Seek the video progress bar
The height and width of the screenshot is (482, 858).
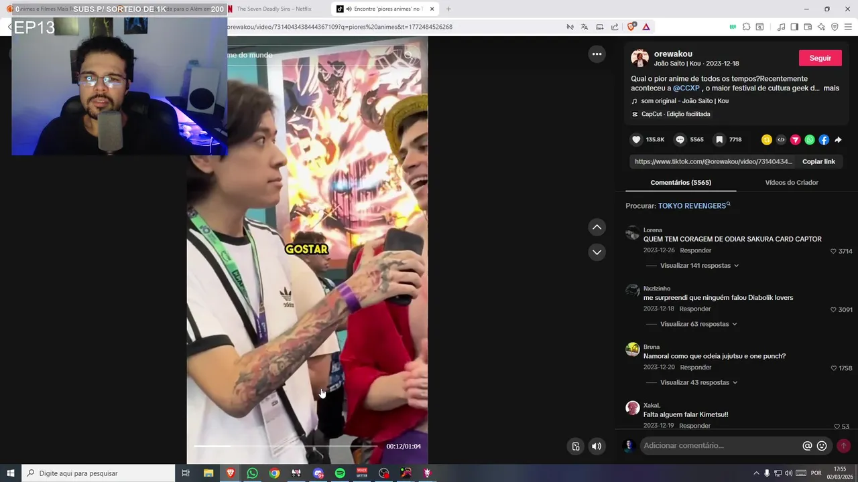pos(286,447)
